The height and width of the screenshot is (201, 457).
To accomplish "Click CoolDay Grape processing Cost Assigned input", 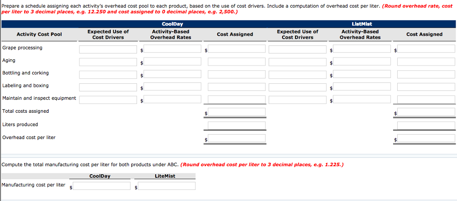I will [x=237, y=49].
